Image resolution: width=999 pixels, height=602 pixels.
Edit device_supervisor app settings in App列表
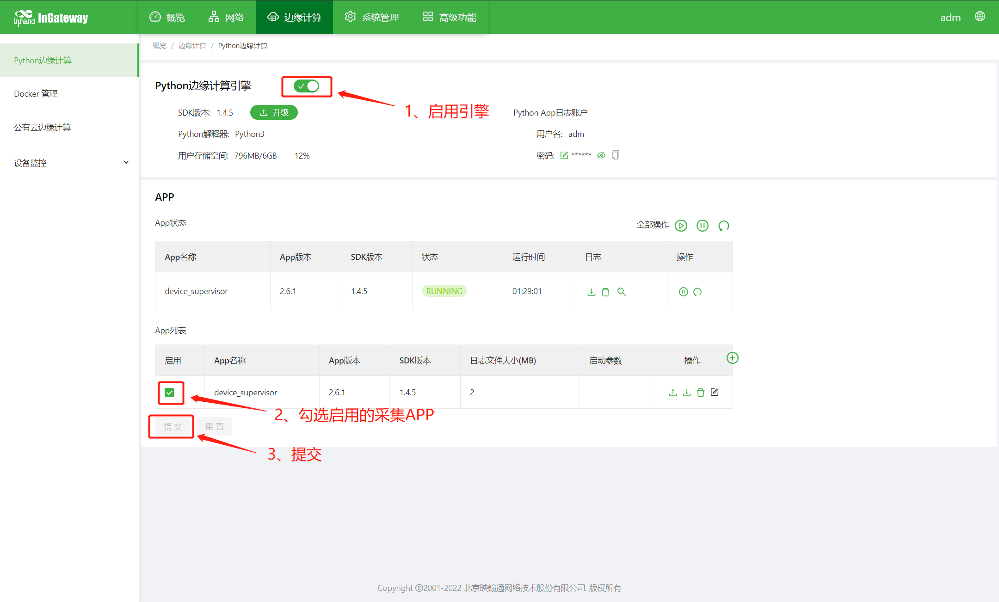pyautogui.click(x=715, y=392)
